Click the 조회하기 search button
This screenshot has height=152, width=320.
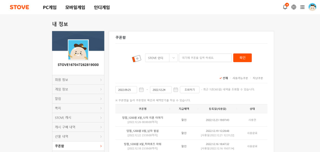(189, 90)
